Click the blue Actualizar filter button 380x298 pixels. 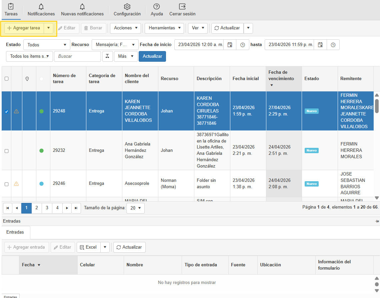click(152, 56)
